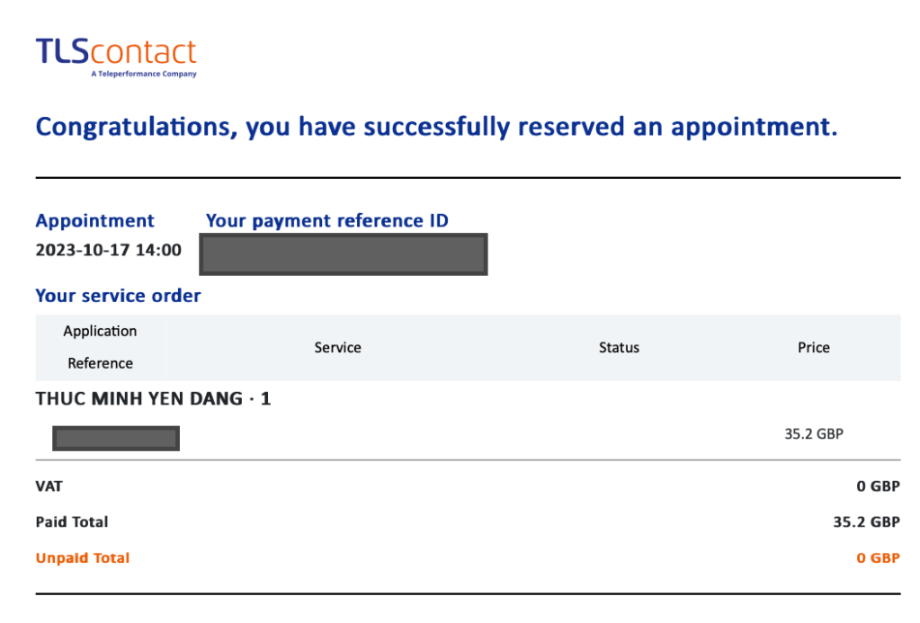Click the Application Reference column header

tap(100, 347)
